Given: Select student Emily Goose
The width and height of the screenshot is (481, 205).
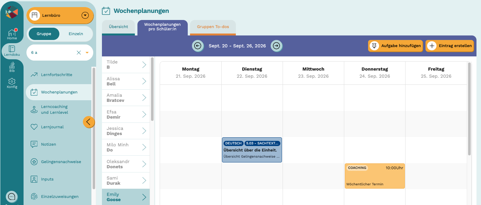Looking at the screenshot, I should tap(126, 197).
